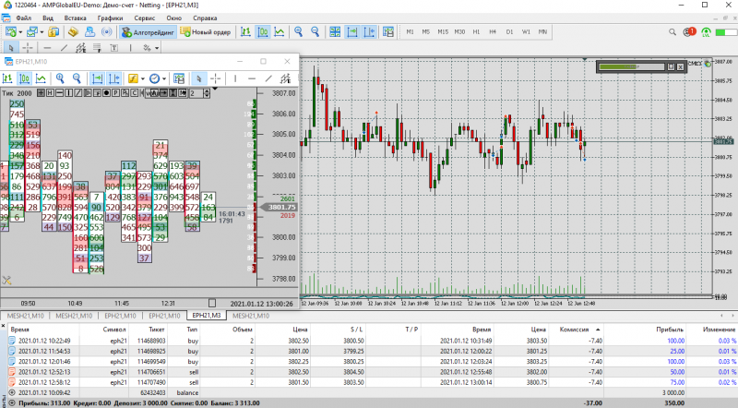Open templates icon in EPH21,M10 window

tap(179, 78)
